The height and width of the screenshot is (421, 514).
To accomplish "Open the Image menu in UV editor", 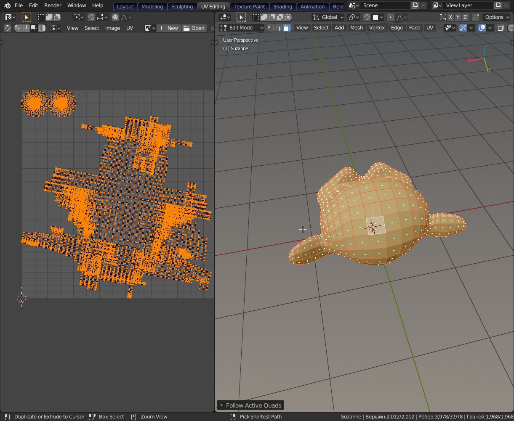I will 112,28.
